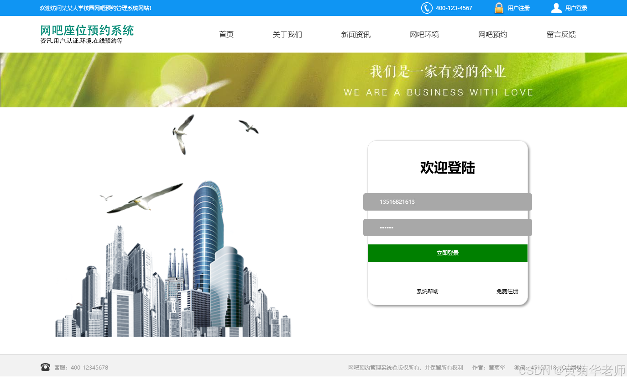Image resolution: width=627 pixels, height=381 pixels.
Task: Open the 网吧环境 page
Action: 424,34
